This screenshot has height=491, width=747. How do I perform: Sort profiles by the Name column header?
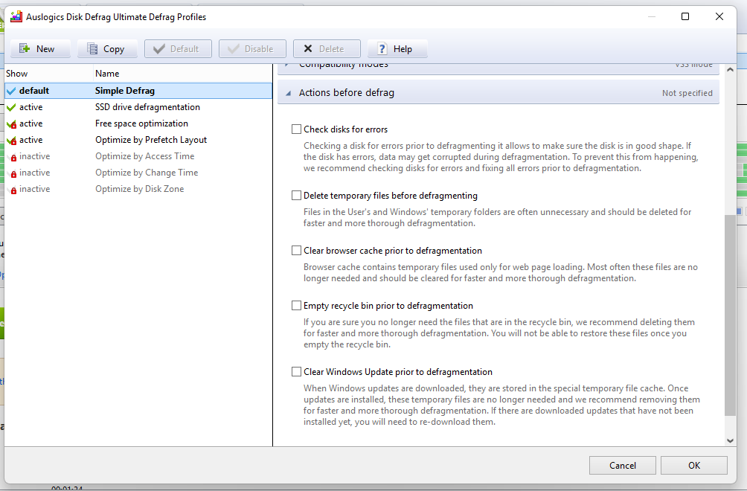(107, 74)
